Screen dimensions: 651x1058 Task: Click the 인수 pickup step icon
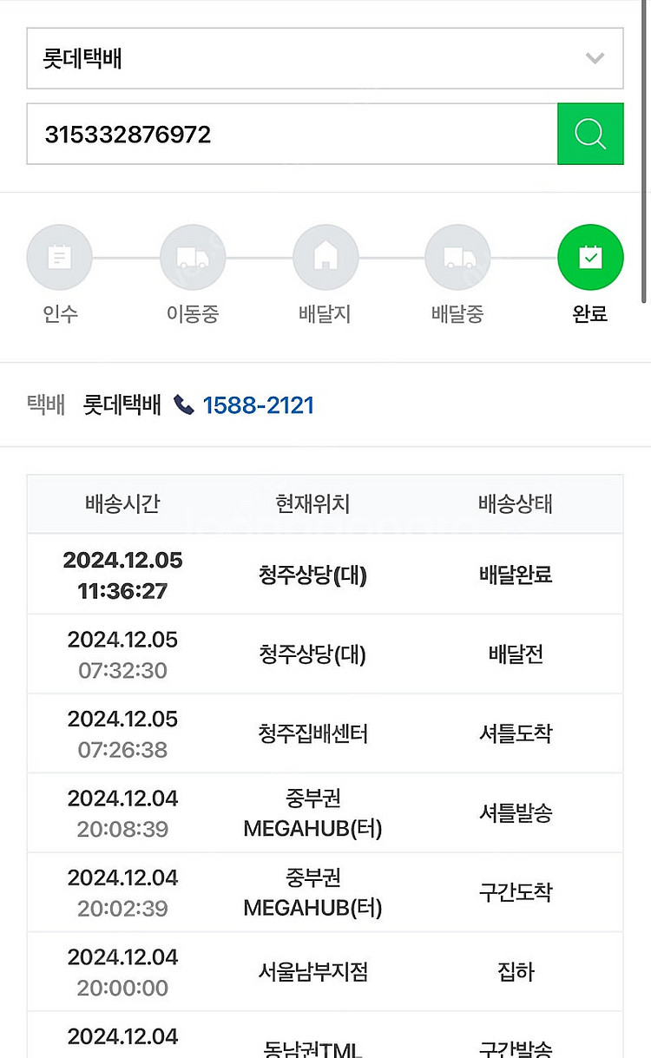pos(60,257)
